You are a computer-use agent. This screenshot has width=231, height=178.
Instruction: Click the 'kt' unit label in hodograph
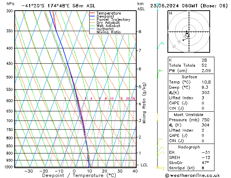click(171, 13)
